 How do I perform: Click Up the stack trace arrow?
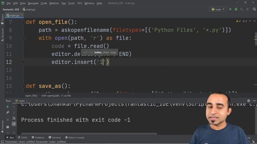click(x=14, y=107)
